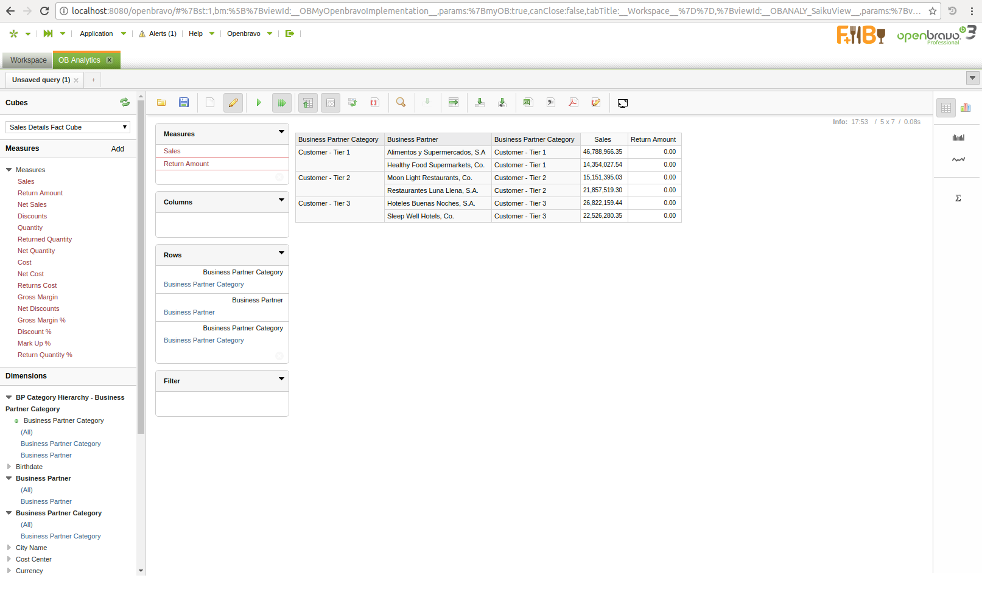The height and width of the screenshot is (606, 982).
Task: Expand the Birthdate dimension
Action: (x=9, y=467)
